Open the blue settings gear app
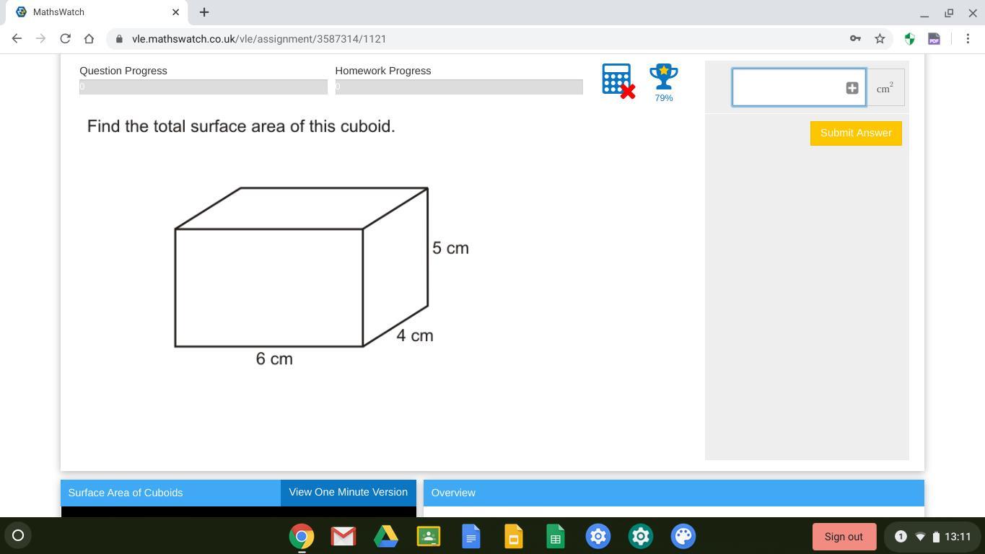 [x=598, y=536]
